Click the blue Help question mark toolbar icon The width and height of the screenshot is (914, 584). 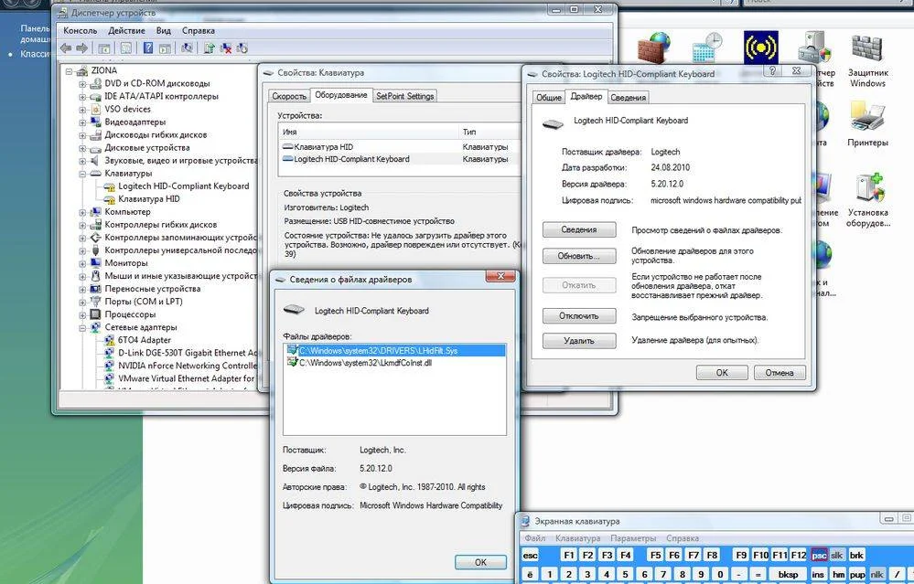(148, 48)
